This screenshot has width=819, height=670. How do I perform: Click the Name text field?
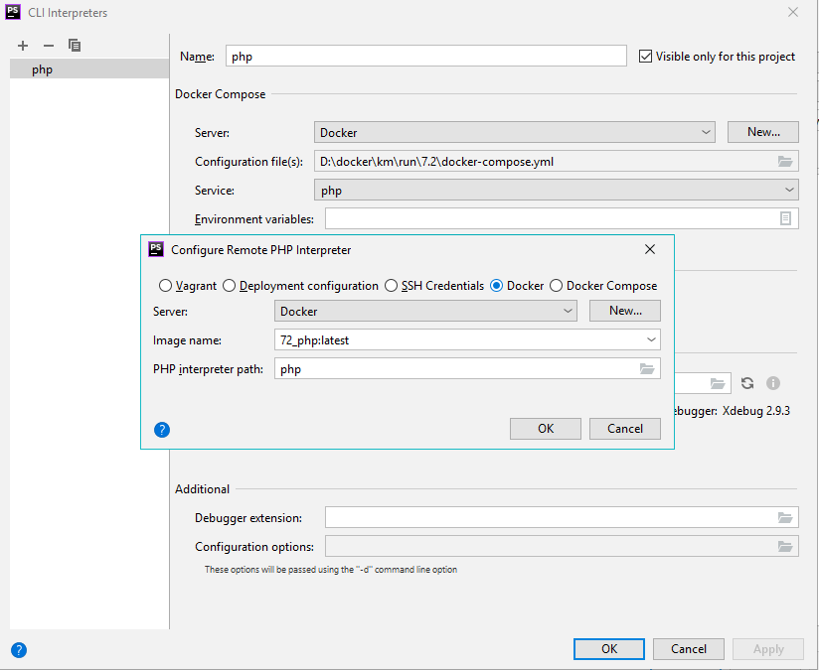(426, 57)
